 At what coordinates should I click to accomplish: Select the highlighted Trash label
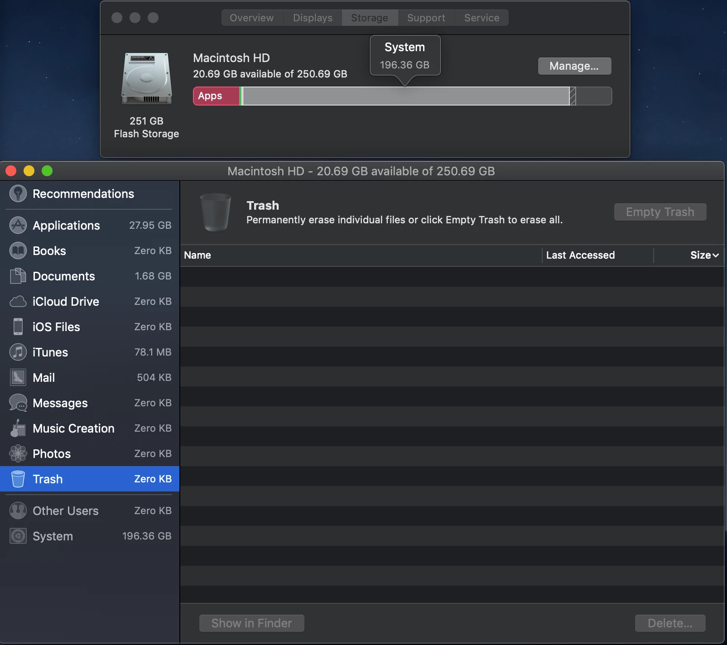pyautogui.click(x=48, y=479)
